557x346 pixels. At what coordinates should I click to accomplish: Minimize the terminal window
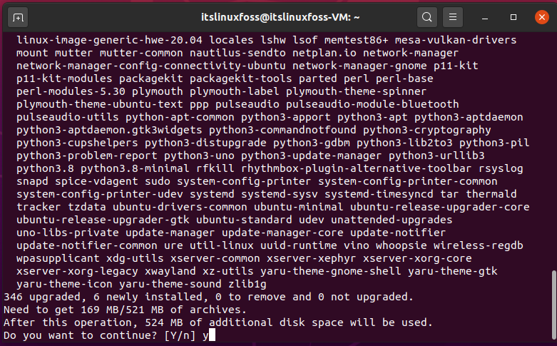(485, 17)
